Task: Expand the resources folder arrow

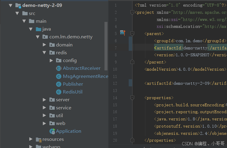Action: (x=31, y=139)
